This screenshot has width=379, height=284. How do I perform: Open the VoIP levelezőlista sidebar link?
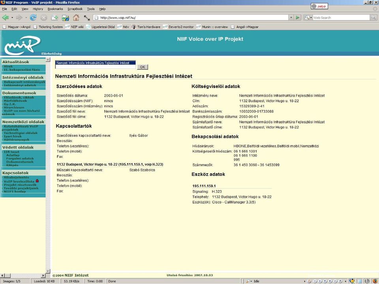pos(19,181)
